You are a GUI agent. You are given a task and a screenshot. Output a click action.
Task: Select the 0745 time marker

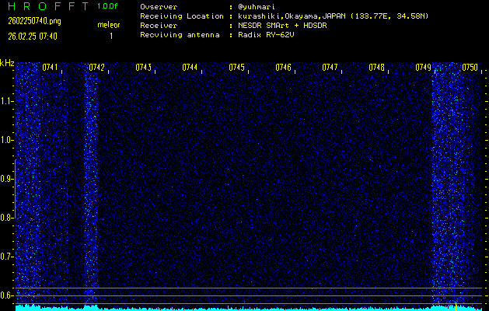tap(236, 68)
